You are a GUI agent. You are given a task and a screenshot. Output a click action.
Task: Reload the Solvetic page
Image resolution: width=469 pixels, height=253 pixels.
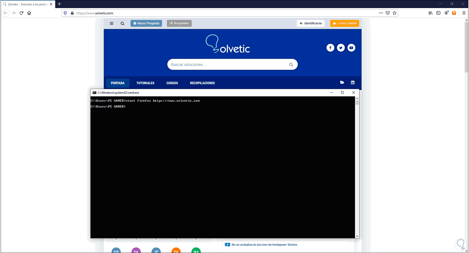coord(21,13)
